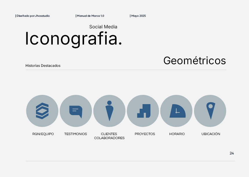Click the RGN/EQUIPO stacked hexagon icon
Image resolution: width=249 pixels, height=177 pixels.
42,111
